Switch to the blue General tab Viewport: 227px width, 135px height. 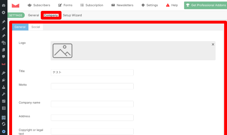pos(20,27)
